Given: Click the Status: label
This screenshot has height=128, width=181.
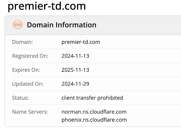Looking at the screenshot, I should [21, 98].
